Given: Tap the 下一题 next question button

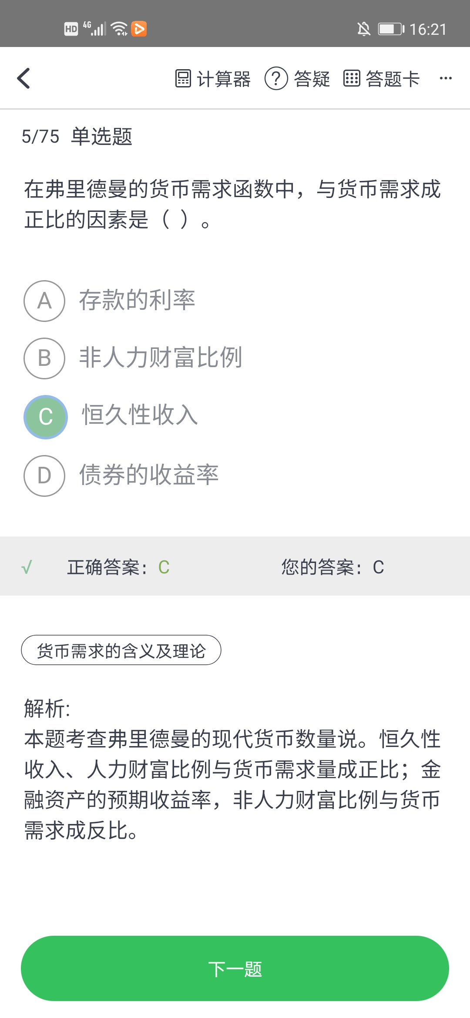Looking at the screenshot, I should coord(235,968).
